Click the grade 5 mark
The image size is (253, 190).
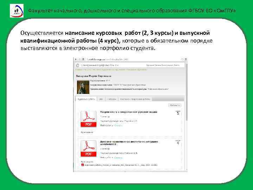click(178, 113)
